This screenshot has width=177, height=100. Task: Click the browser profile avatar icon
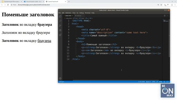click(x=172, y=5)
